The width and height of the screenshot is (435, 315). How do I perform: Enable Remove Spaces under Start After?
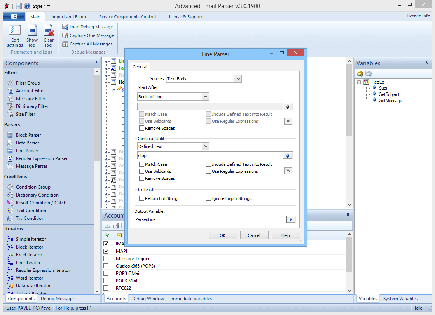[x=142, y=128]
